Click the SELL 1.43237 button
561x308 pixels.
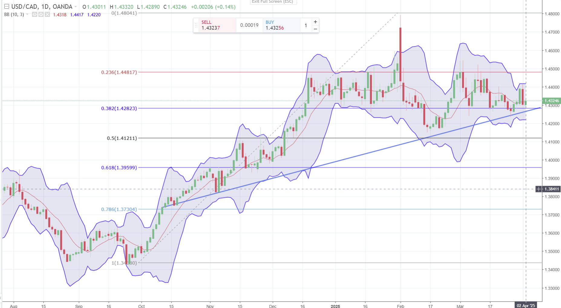tap(217, 25)
